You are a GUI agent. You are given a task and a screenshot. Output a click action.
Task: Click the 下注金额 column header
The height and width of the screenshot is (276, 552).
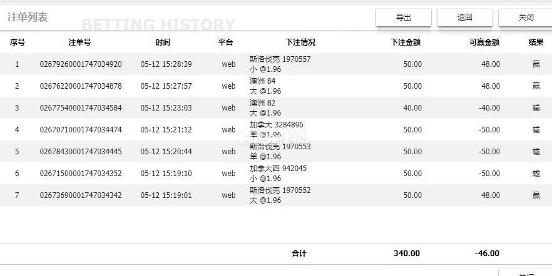[x=405, y=42]
